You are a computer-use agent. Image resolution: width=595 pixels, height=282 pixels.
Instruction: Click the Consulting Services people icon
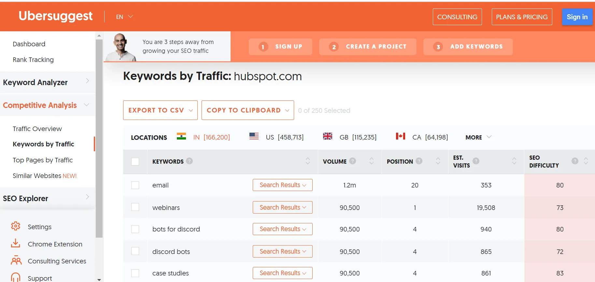tap(16, 260)
